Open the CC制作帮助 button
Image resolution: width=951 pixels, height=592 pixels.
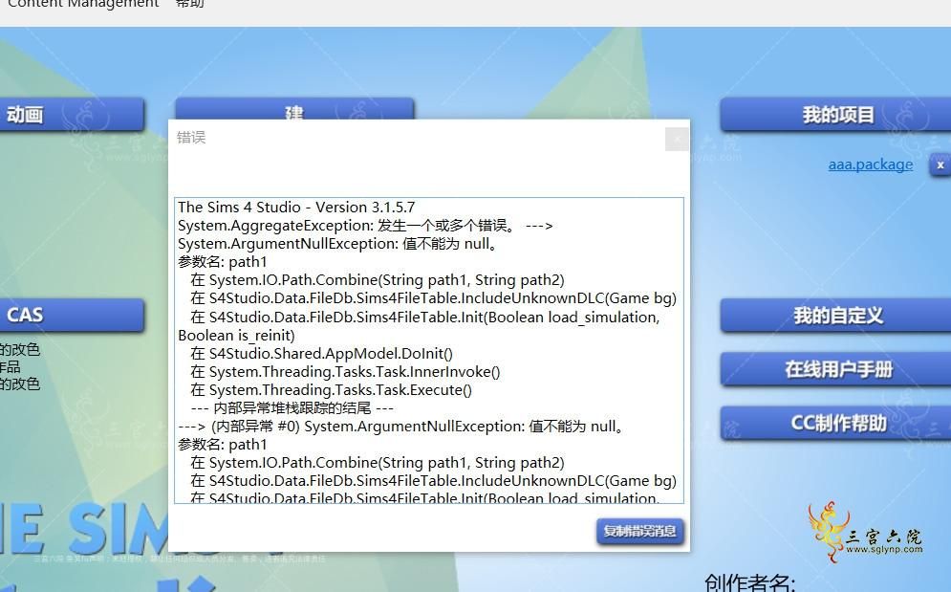(x=835, y=424)
